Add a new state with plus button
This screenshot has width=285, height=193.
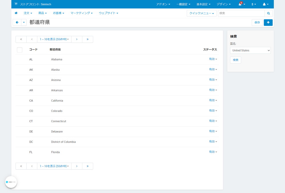pyautogui.click(x=268, y=22)
